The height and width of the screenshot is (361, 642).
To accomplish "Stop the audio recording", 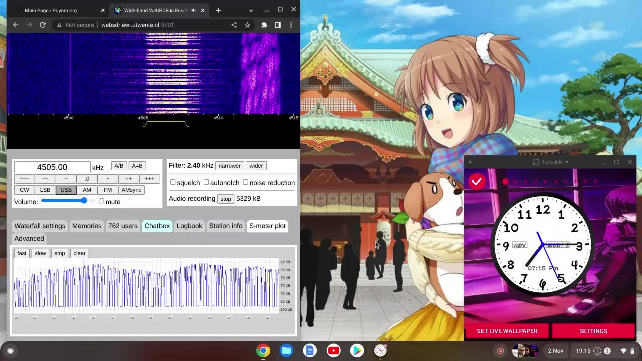I will tap(226, 199).
